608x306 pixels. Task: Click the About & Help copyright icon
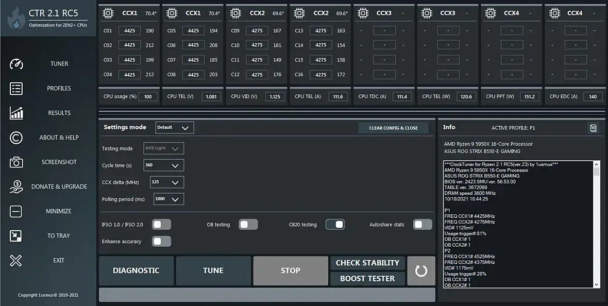coord(16,138)
